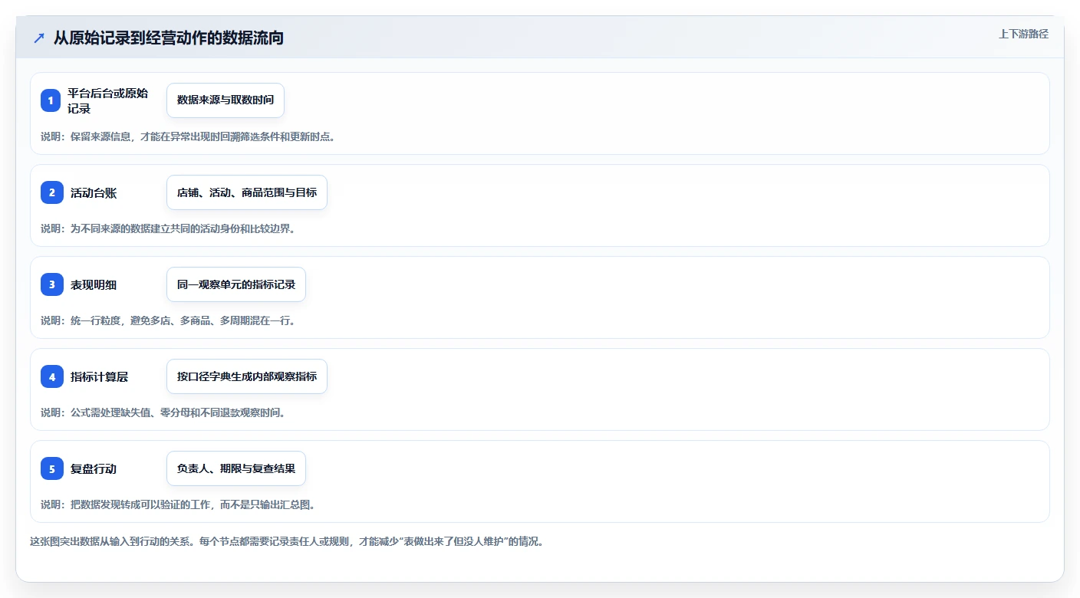Click the 平台后台或原始记录 step name
This screenshot has height=598, width=1080.
pos(108,100)
